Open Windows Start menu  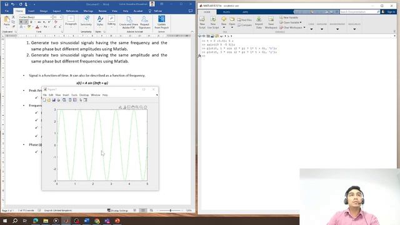click(x=5, y=221)
